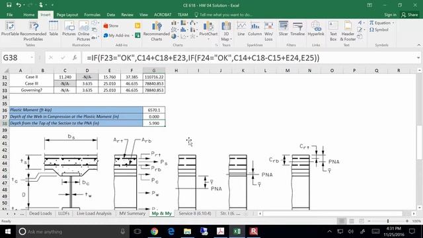Insert a Slicer filter
This screenshot has width=423, height=238.
(x=284, y=29)
